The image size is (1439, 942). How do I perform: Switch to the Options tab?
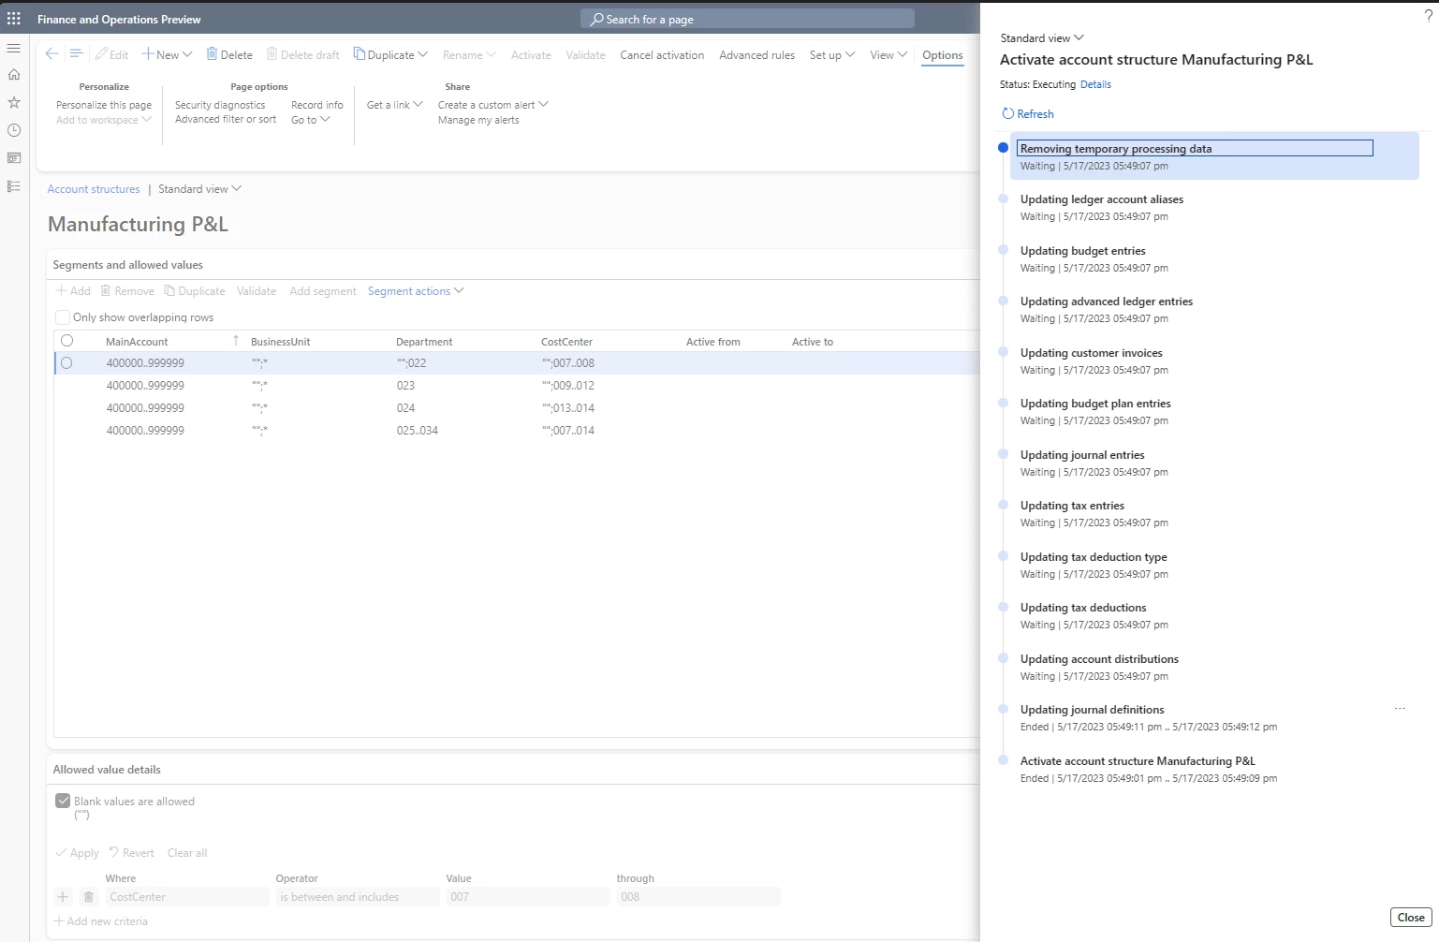tap(942, 55)
